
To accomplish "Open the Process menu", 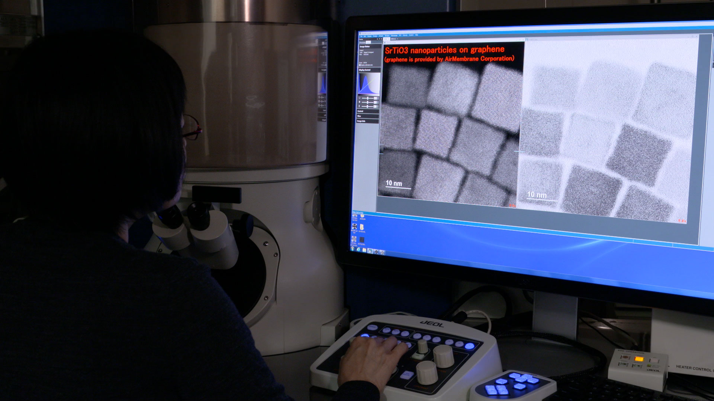I will [x=375, y=36].
